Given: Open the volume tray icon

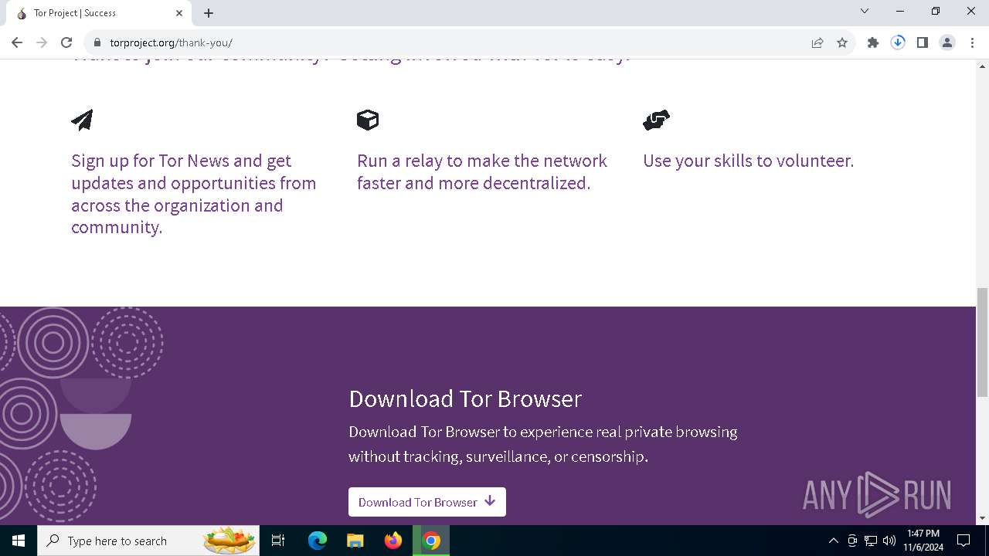Looking at the screenshot, I should pos(889,541).
